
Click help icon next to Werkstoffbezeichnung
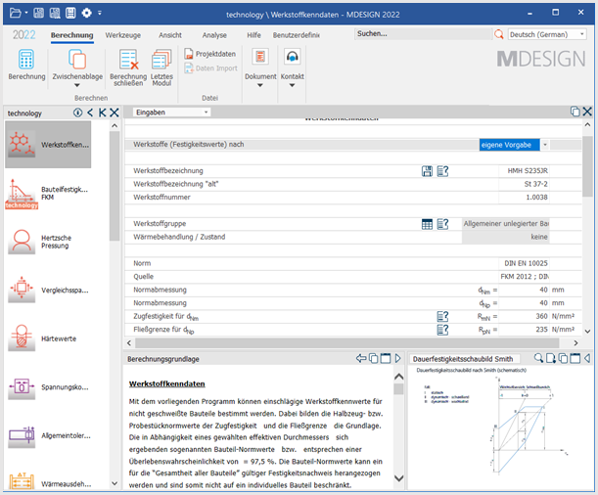point(442,171)
